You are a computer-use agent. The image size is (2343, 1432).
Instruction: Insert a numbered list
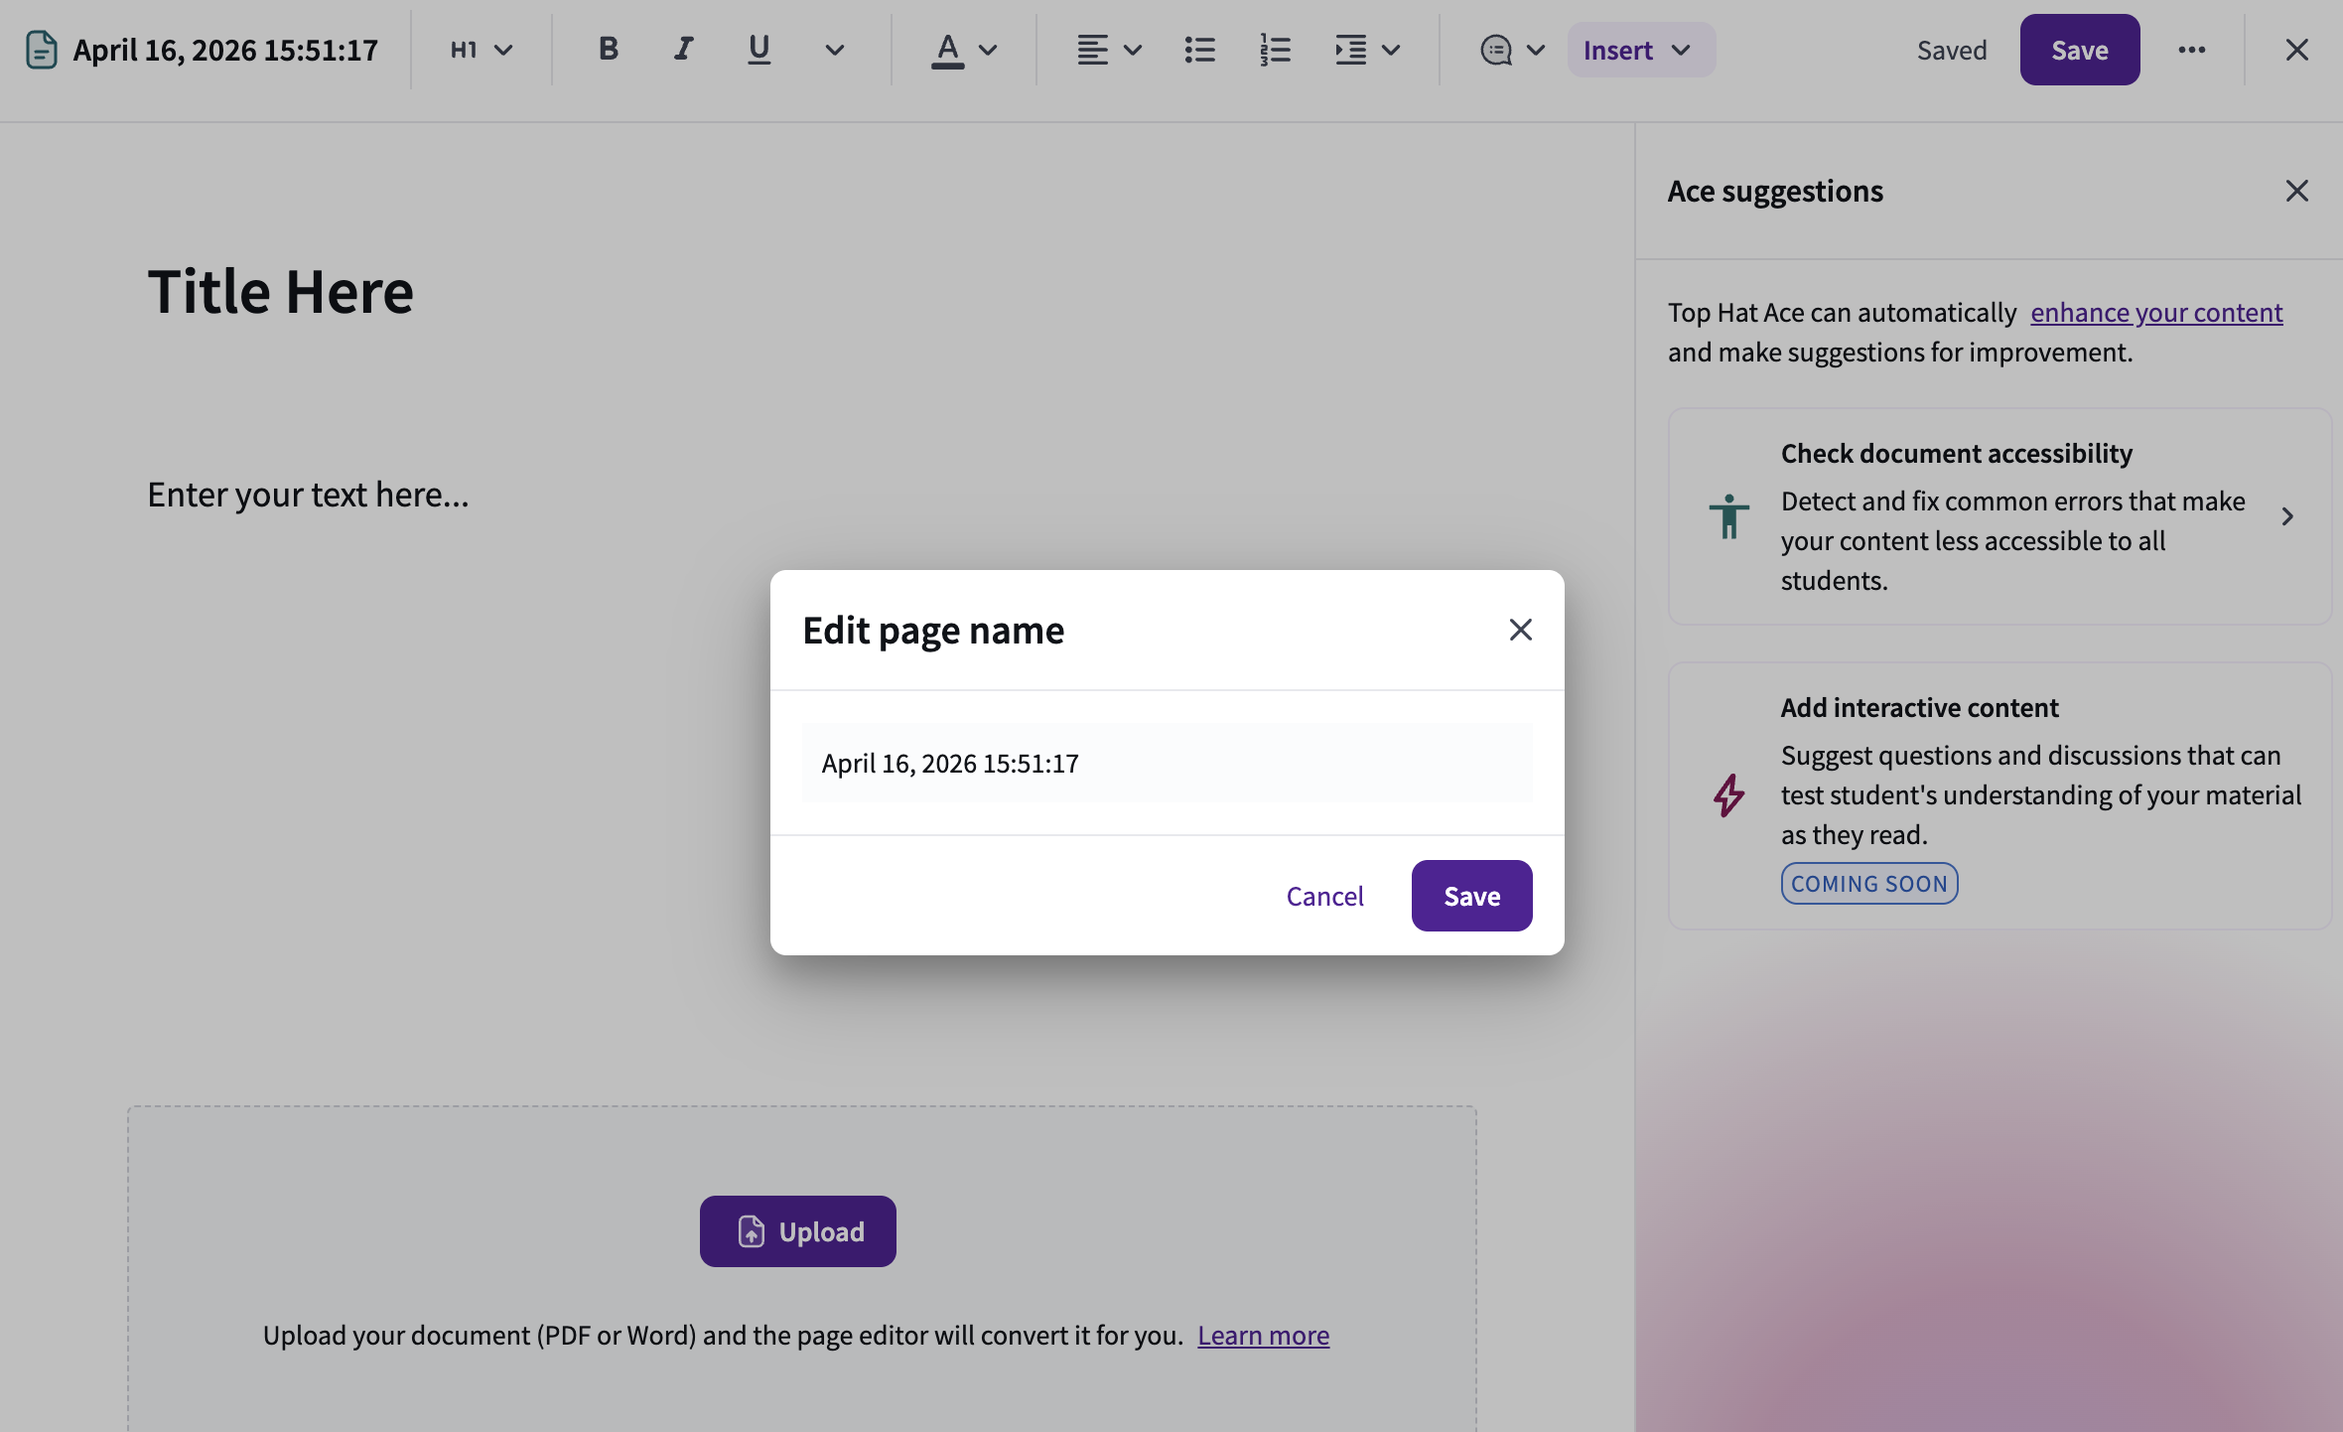click(1275, 50)
